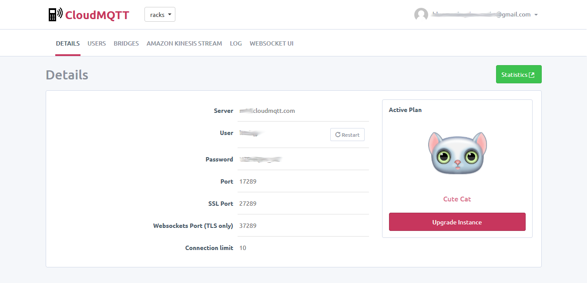Open the Users tab
587x283 pixels.
[x=97, y=43]
